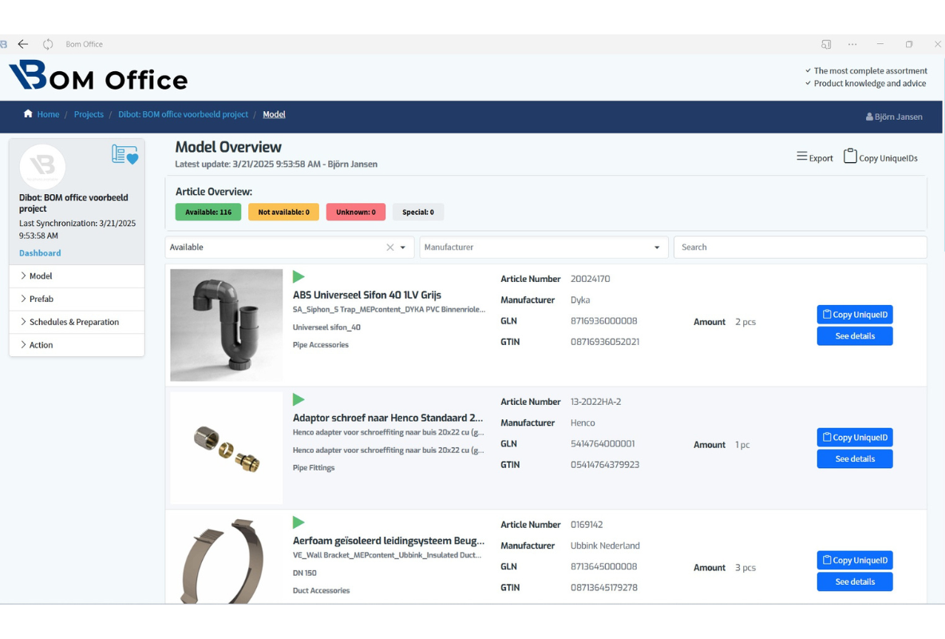Open the ABS siphon product thumbnail
Viewport: 945px width, 639px height.
tap(227, 325)
